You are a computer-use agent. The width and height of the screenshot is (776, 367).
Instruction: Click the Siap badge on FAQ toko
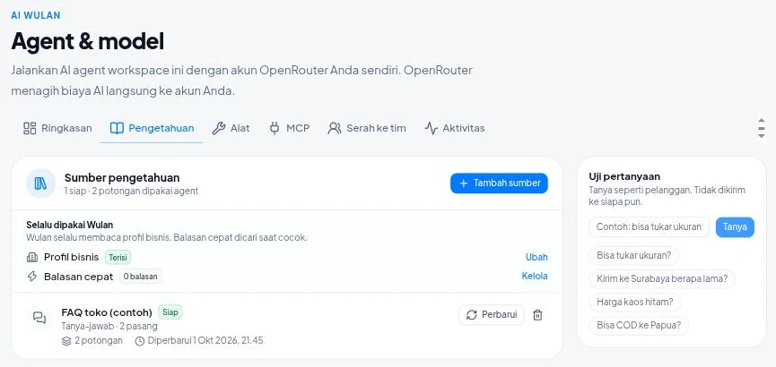(x=170, y=312)
